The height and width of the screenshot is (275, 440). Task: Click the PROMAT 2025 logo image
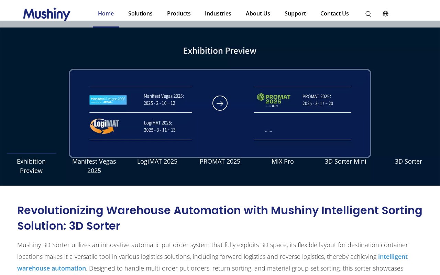tap(274, 100)
